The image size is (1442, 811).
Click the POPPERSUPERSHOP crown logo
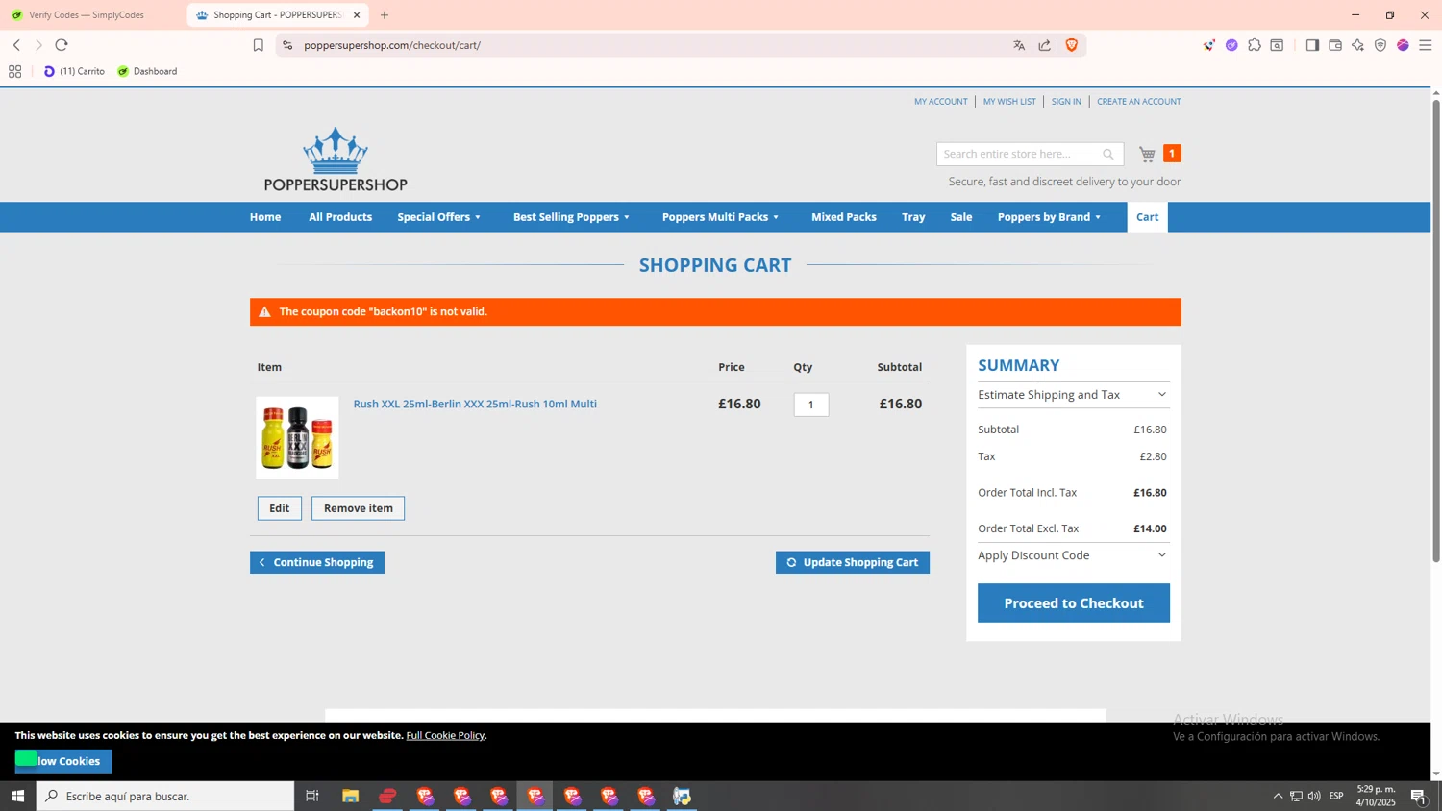[336, 160]
